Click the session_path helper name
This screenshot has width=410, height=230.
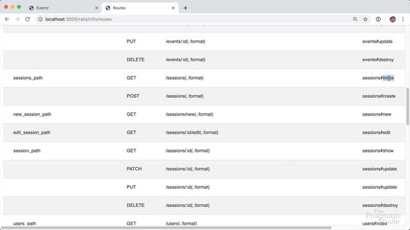pos(27,151)
